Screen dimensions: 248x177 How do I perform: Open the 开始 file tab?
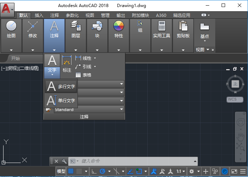pos(15,59)
